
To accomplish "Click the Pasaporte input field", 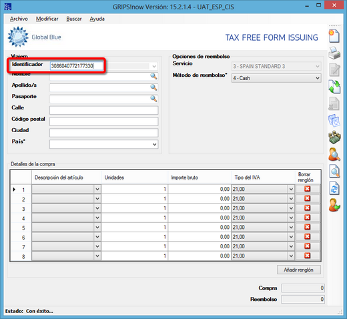I will pyautogui.click(x=103, y=99).
